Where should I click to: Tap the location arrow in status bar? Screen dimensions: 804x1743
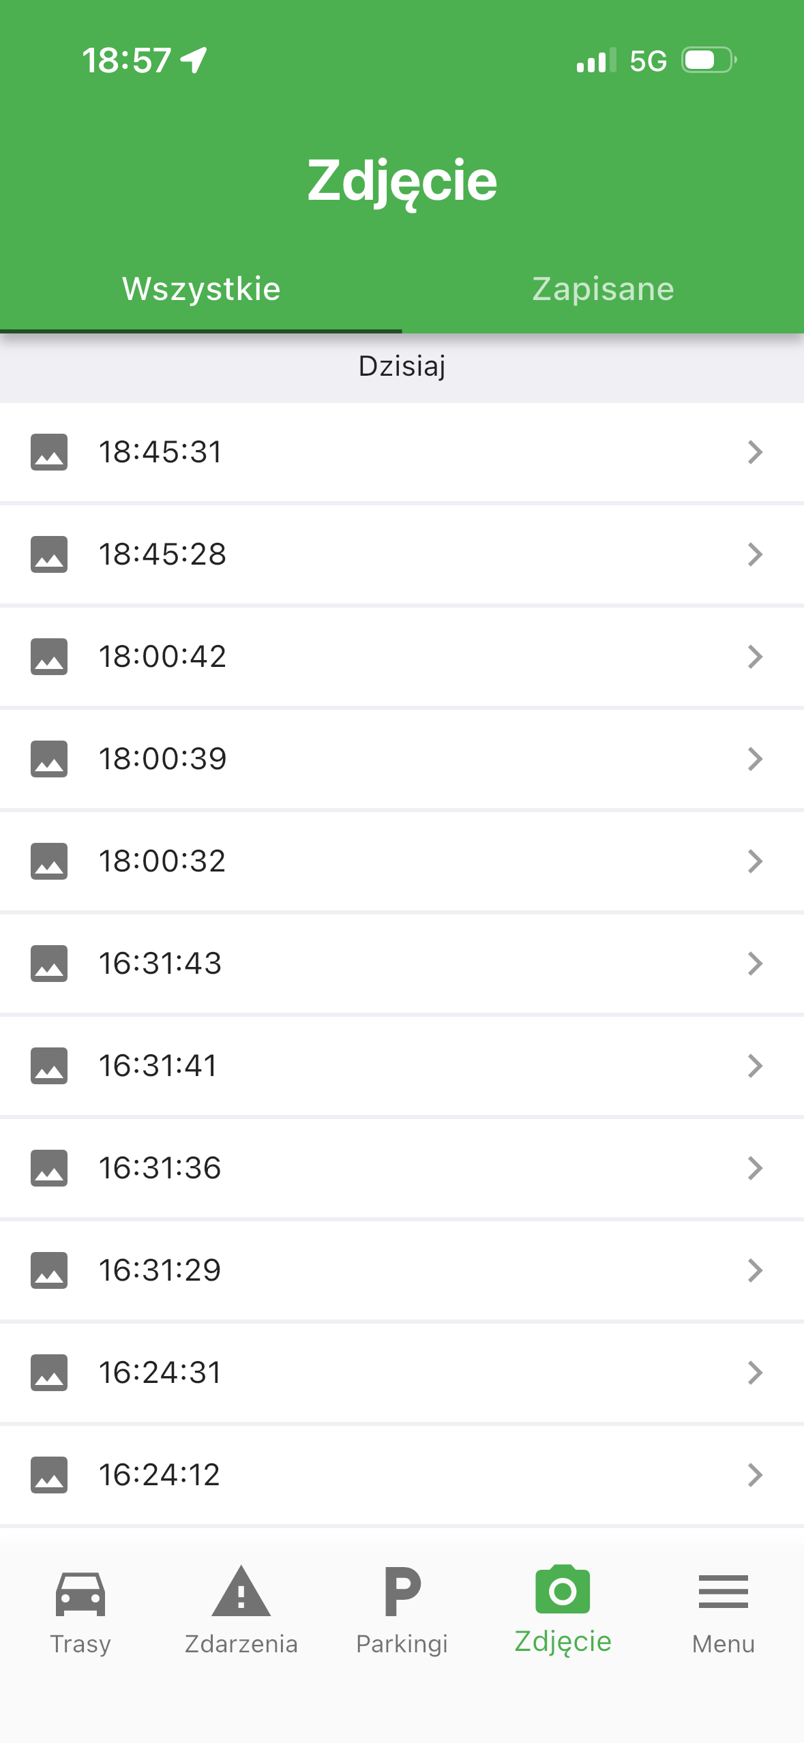[x=194, y=60]
